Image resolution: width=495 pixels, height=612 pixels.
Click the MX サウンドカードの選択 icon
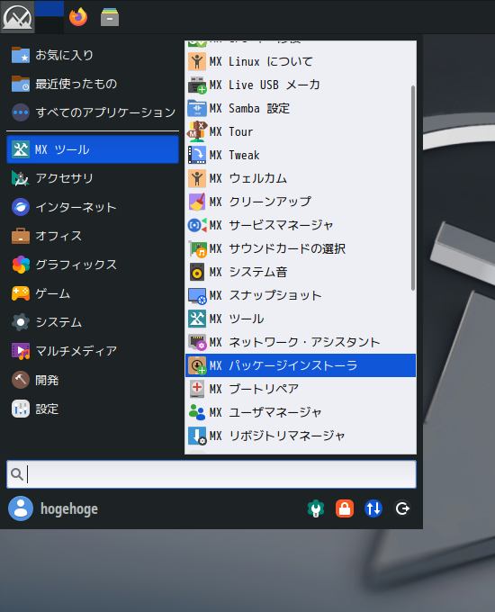(197, 248)
